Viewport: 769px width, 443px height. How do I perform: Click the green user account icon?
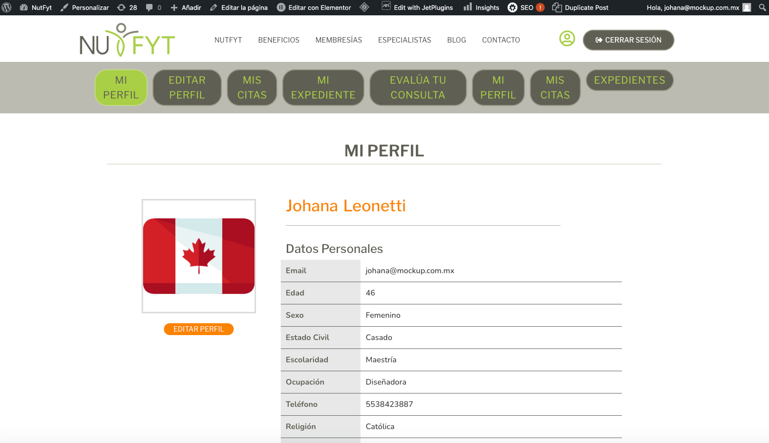click(567, 39)
